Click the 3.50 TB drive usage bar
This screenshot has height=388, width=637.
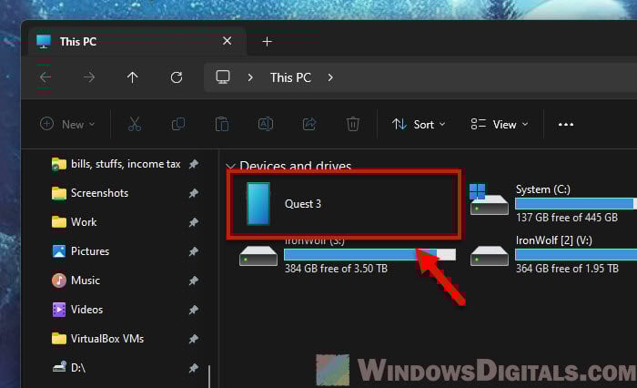coord(369,255)
